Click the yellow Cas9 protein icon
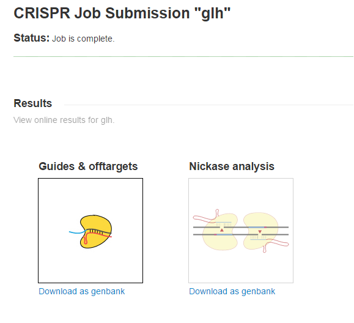 (96, 231)
